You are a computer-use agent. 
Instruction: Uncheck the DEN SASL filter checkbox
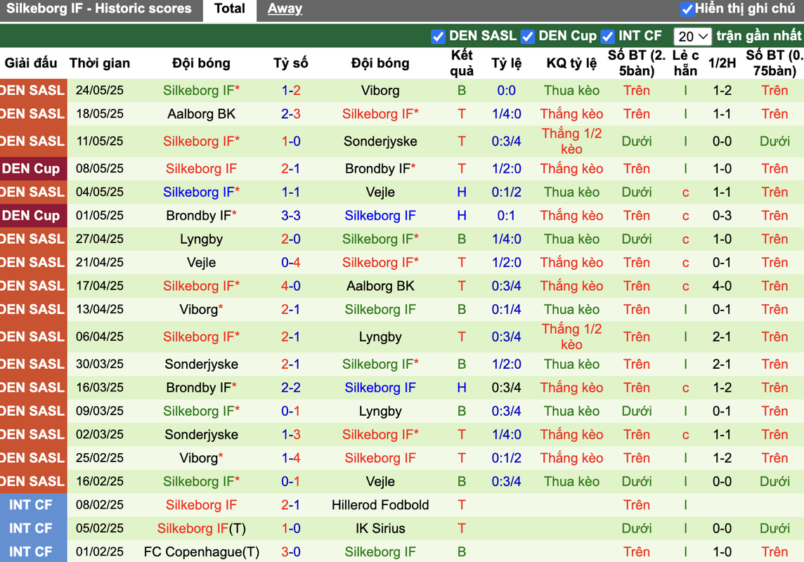click(x=438, y=37)
